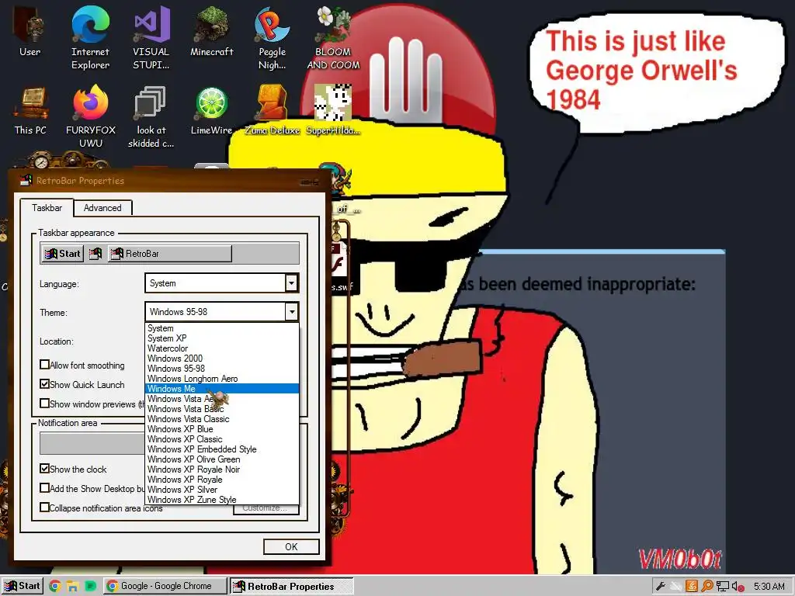Open the User desktop icon
This screenshot has width=795, height=596.
pos(30,30)
